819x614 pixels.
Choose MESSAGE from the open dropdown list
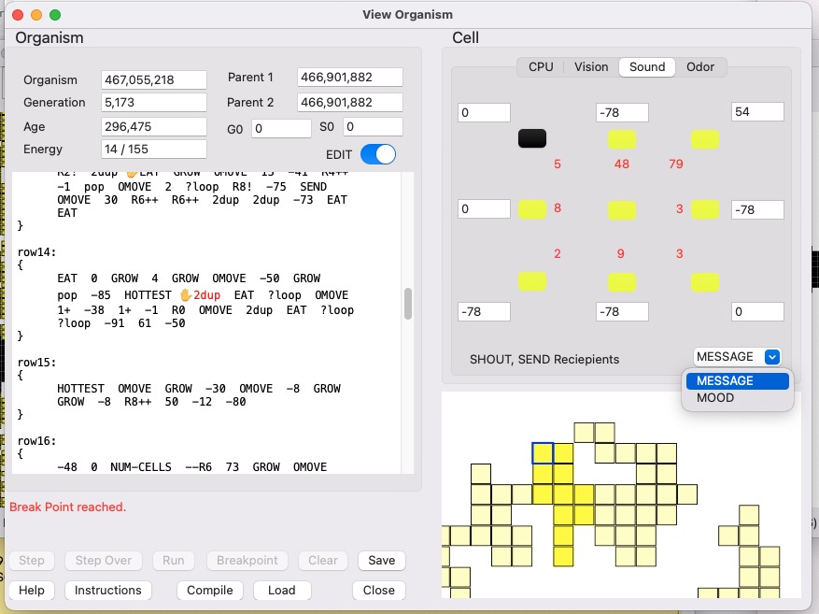[738, 380]
